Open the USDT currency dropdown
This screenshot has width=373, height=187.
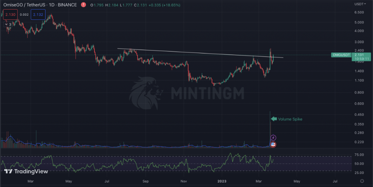360,4
